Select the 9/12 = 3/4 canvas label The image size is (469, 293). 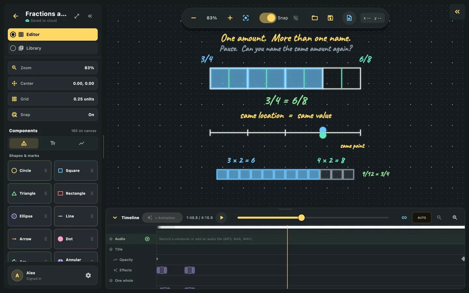click(376, 174)
